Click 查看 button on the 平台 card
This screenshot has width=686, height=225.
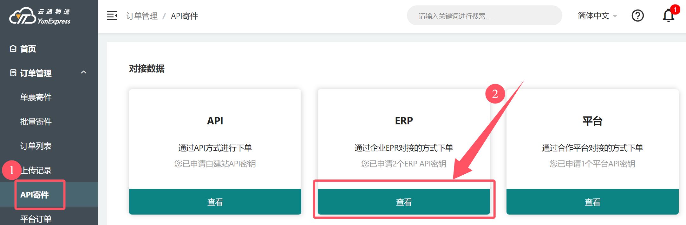592,202
